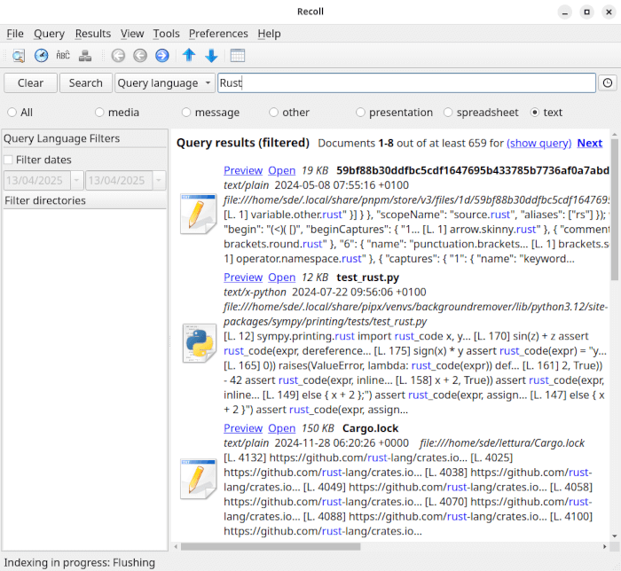Preview the Cargo.lock result
This screenshot has width=621, height=571.
tap(243, 428)
